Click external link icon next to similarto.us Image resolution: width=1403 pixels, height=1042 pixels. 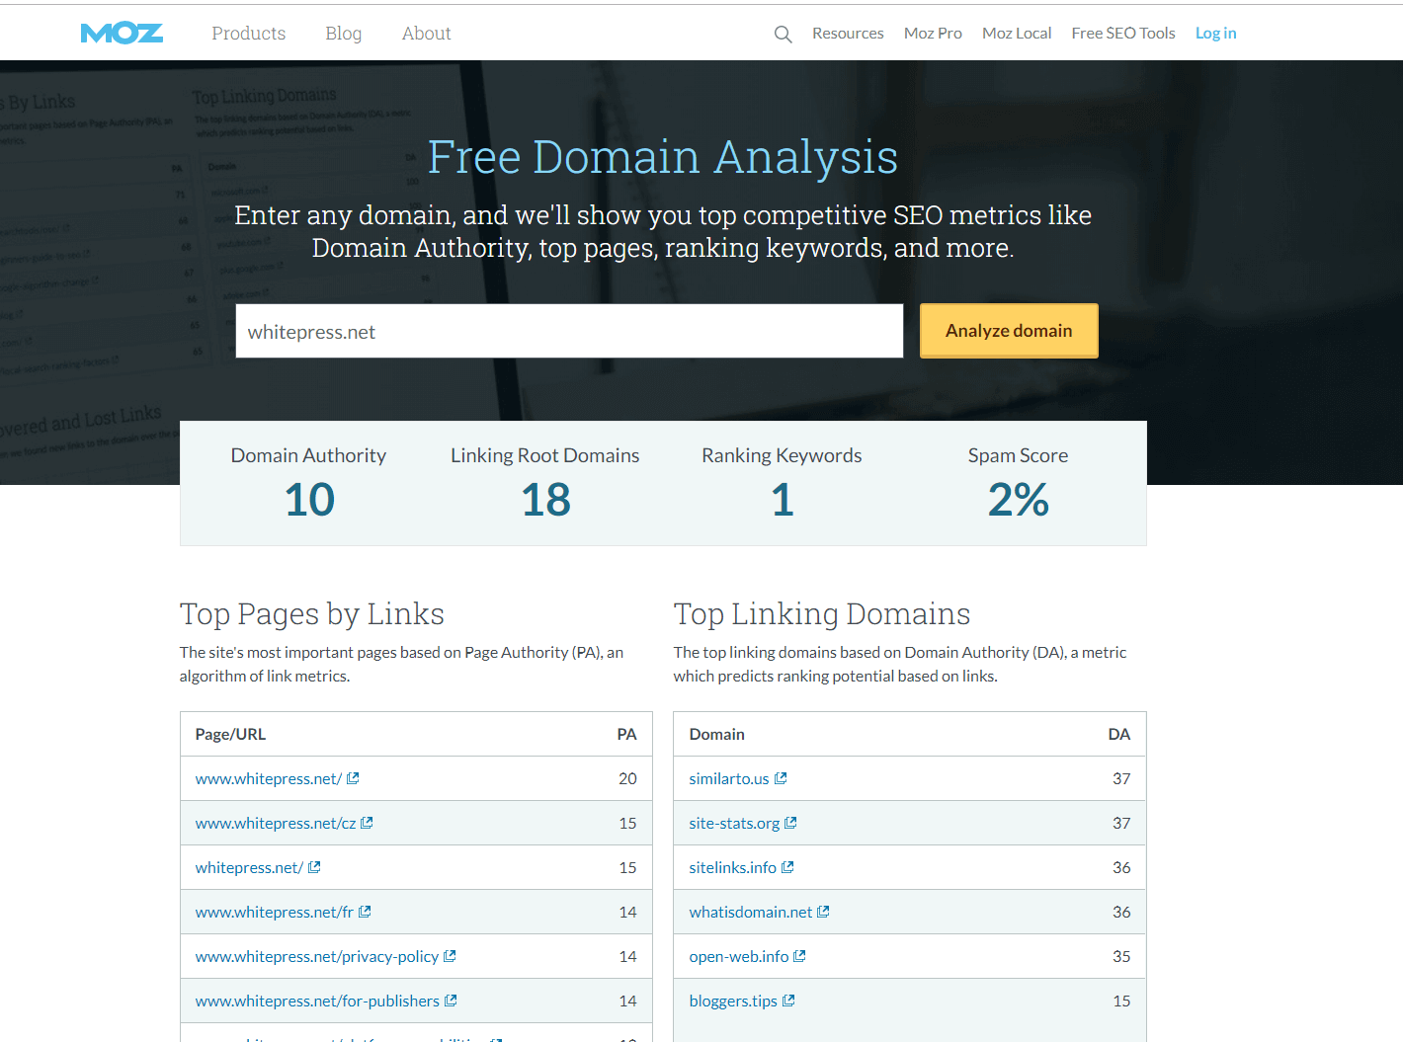coord(781,778)
